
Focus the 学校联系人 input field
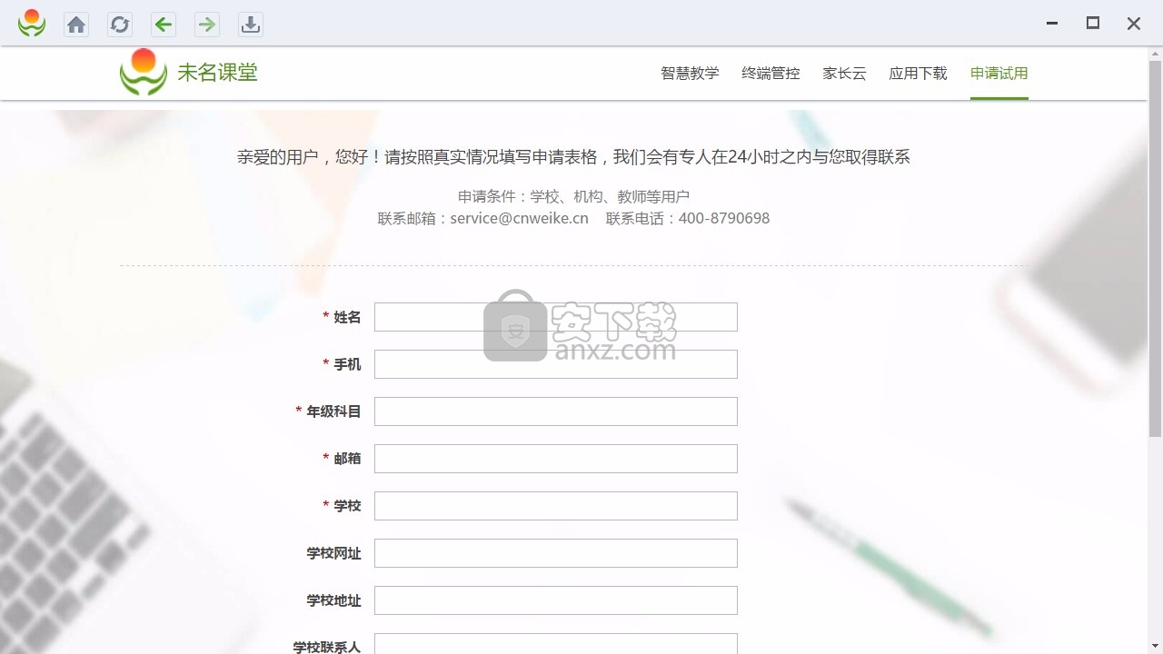(556, 643)
